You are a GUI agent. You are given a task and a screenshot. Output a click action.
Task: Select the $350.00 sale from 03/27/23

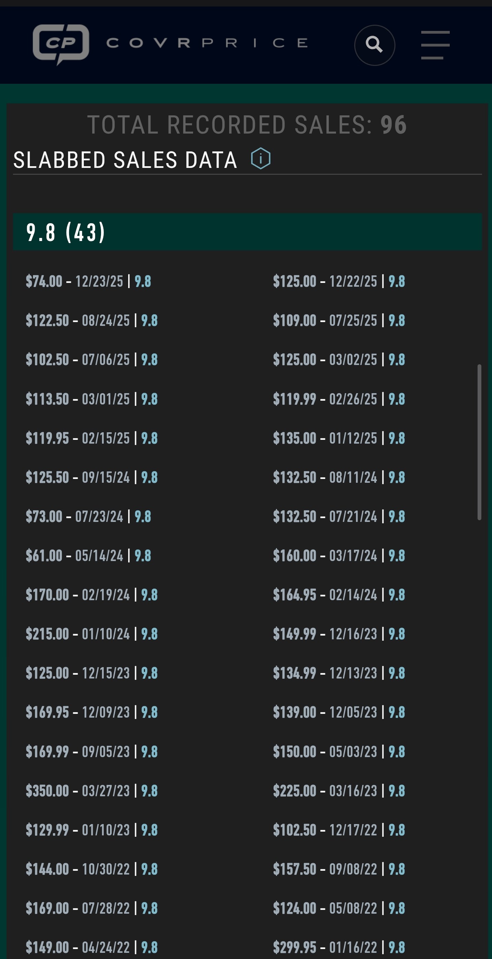click(92, 791)
